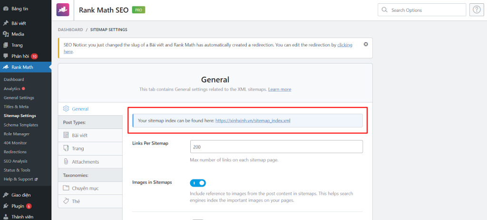Focus the Links Per Sitemap field
The image size is (487, 220).
point(276,147)
